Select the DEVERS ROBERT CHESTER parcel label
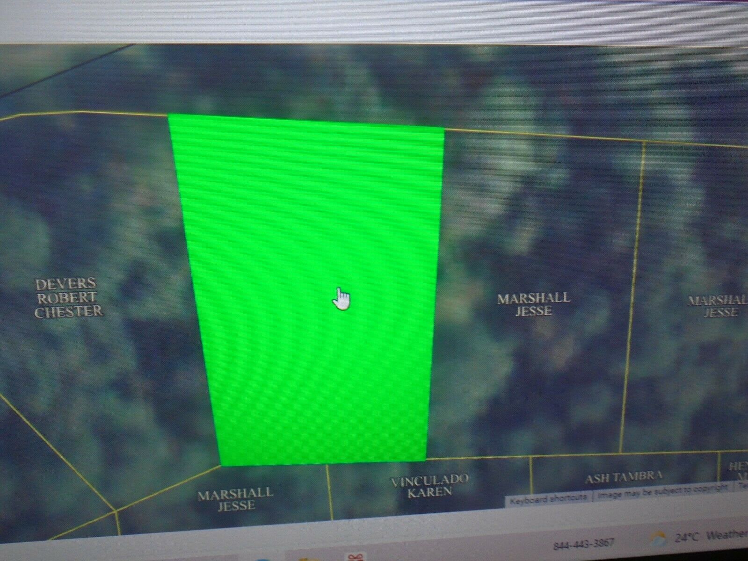Screen dimensions: 748x561 tap(68, 298)
